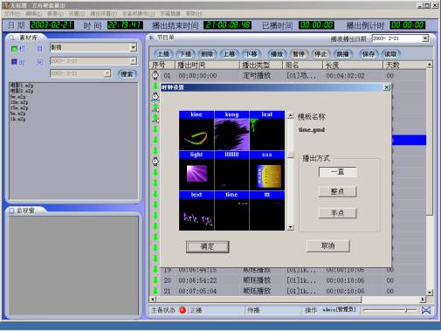The width and height of the screenshot is (441, 331).
Task: Toggle the green 栏目 checkbox
Action: (x=14, y=49)
